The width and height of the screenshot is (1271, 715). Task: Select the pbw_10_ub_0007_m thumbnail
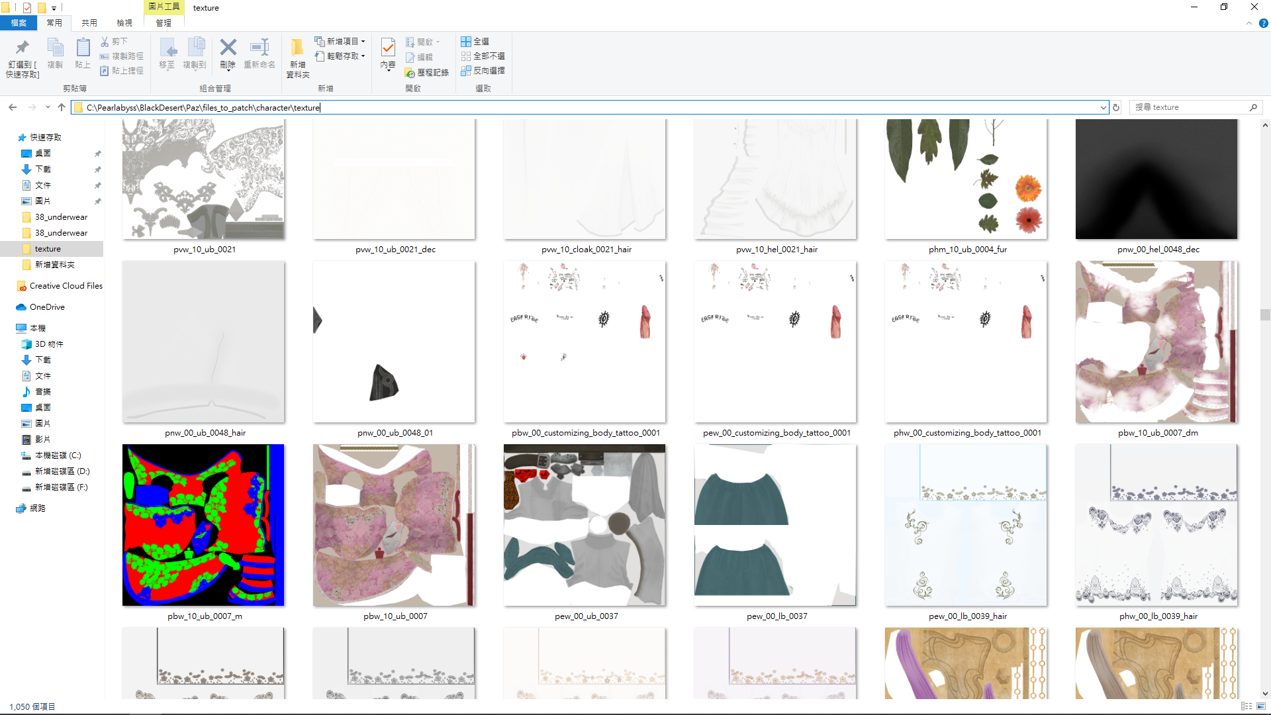(203, 525)
